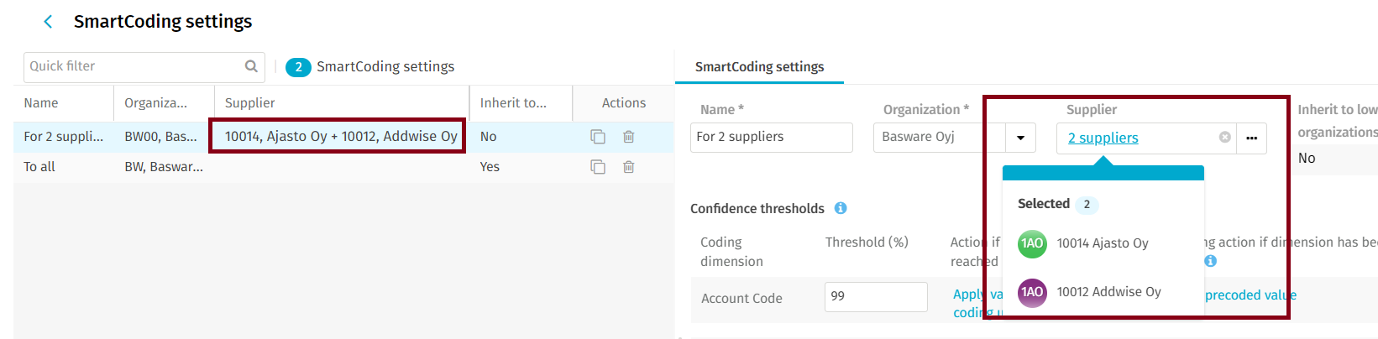Delete the 'To all' setting row
This screenshot has height=339, width=1378.
click(x=628, y=167)
